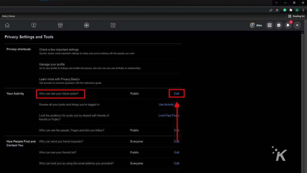Bookmark this page with star icon

(277, 10)
